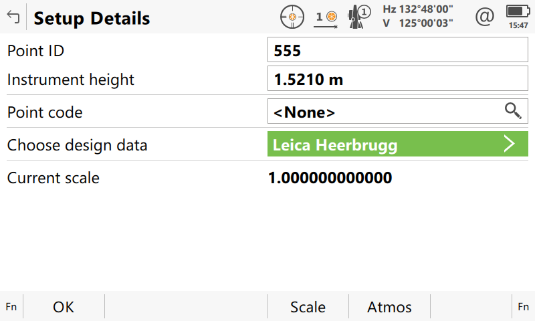The width and height of the screenshot is (535, 321).
Task: Expand Leica Heerbrugg design data chevron
Action: point(510,144)
